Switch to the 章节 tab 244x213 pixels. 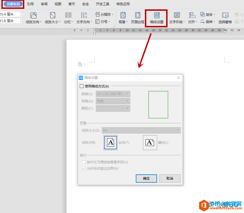tap(71, 4)
